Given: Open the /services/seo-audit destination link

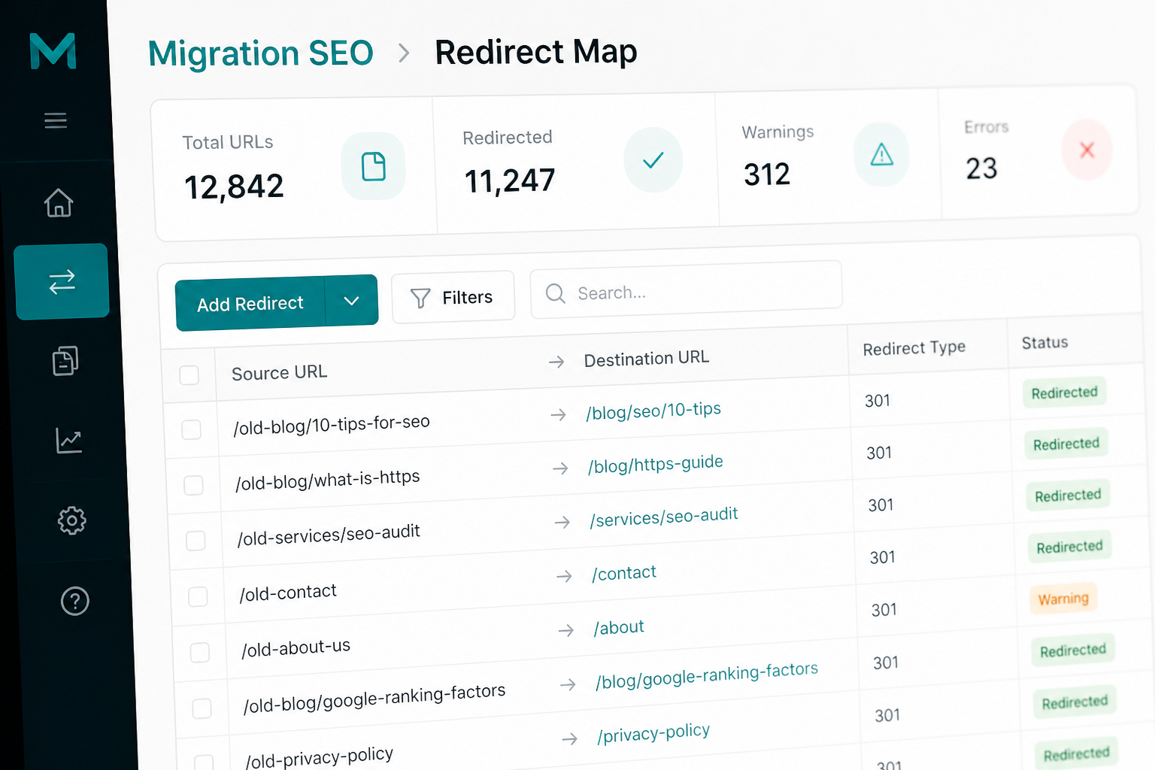Looking at the screenshot, I should 664,517.
